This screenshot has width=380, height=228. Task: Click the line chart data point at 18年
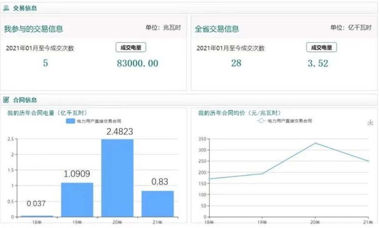pos(209,179)
